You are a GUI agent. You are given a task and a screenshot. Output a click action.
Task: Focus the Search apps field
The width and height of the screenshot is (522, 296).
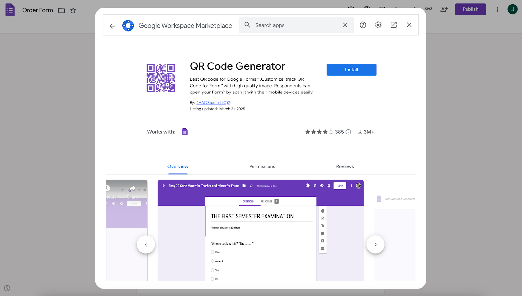point(296,25)
